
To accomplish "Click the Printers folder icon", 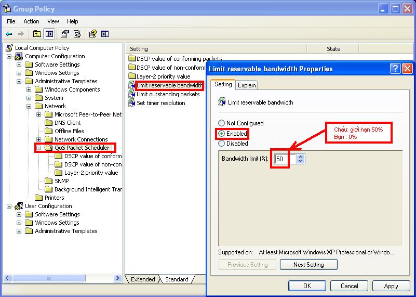I will click(39, 197).
